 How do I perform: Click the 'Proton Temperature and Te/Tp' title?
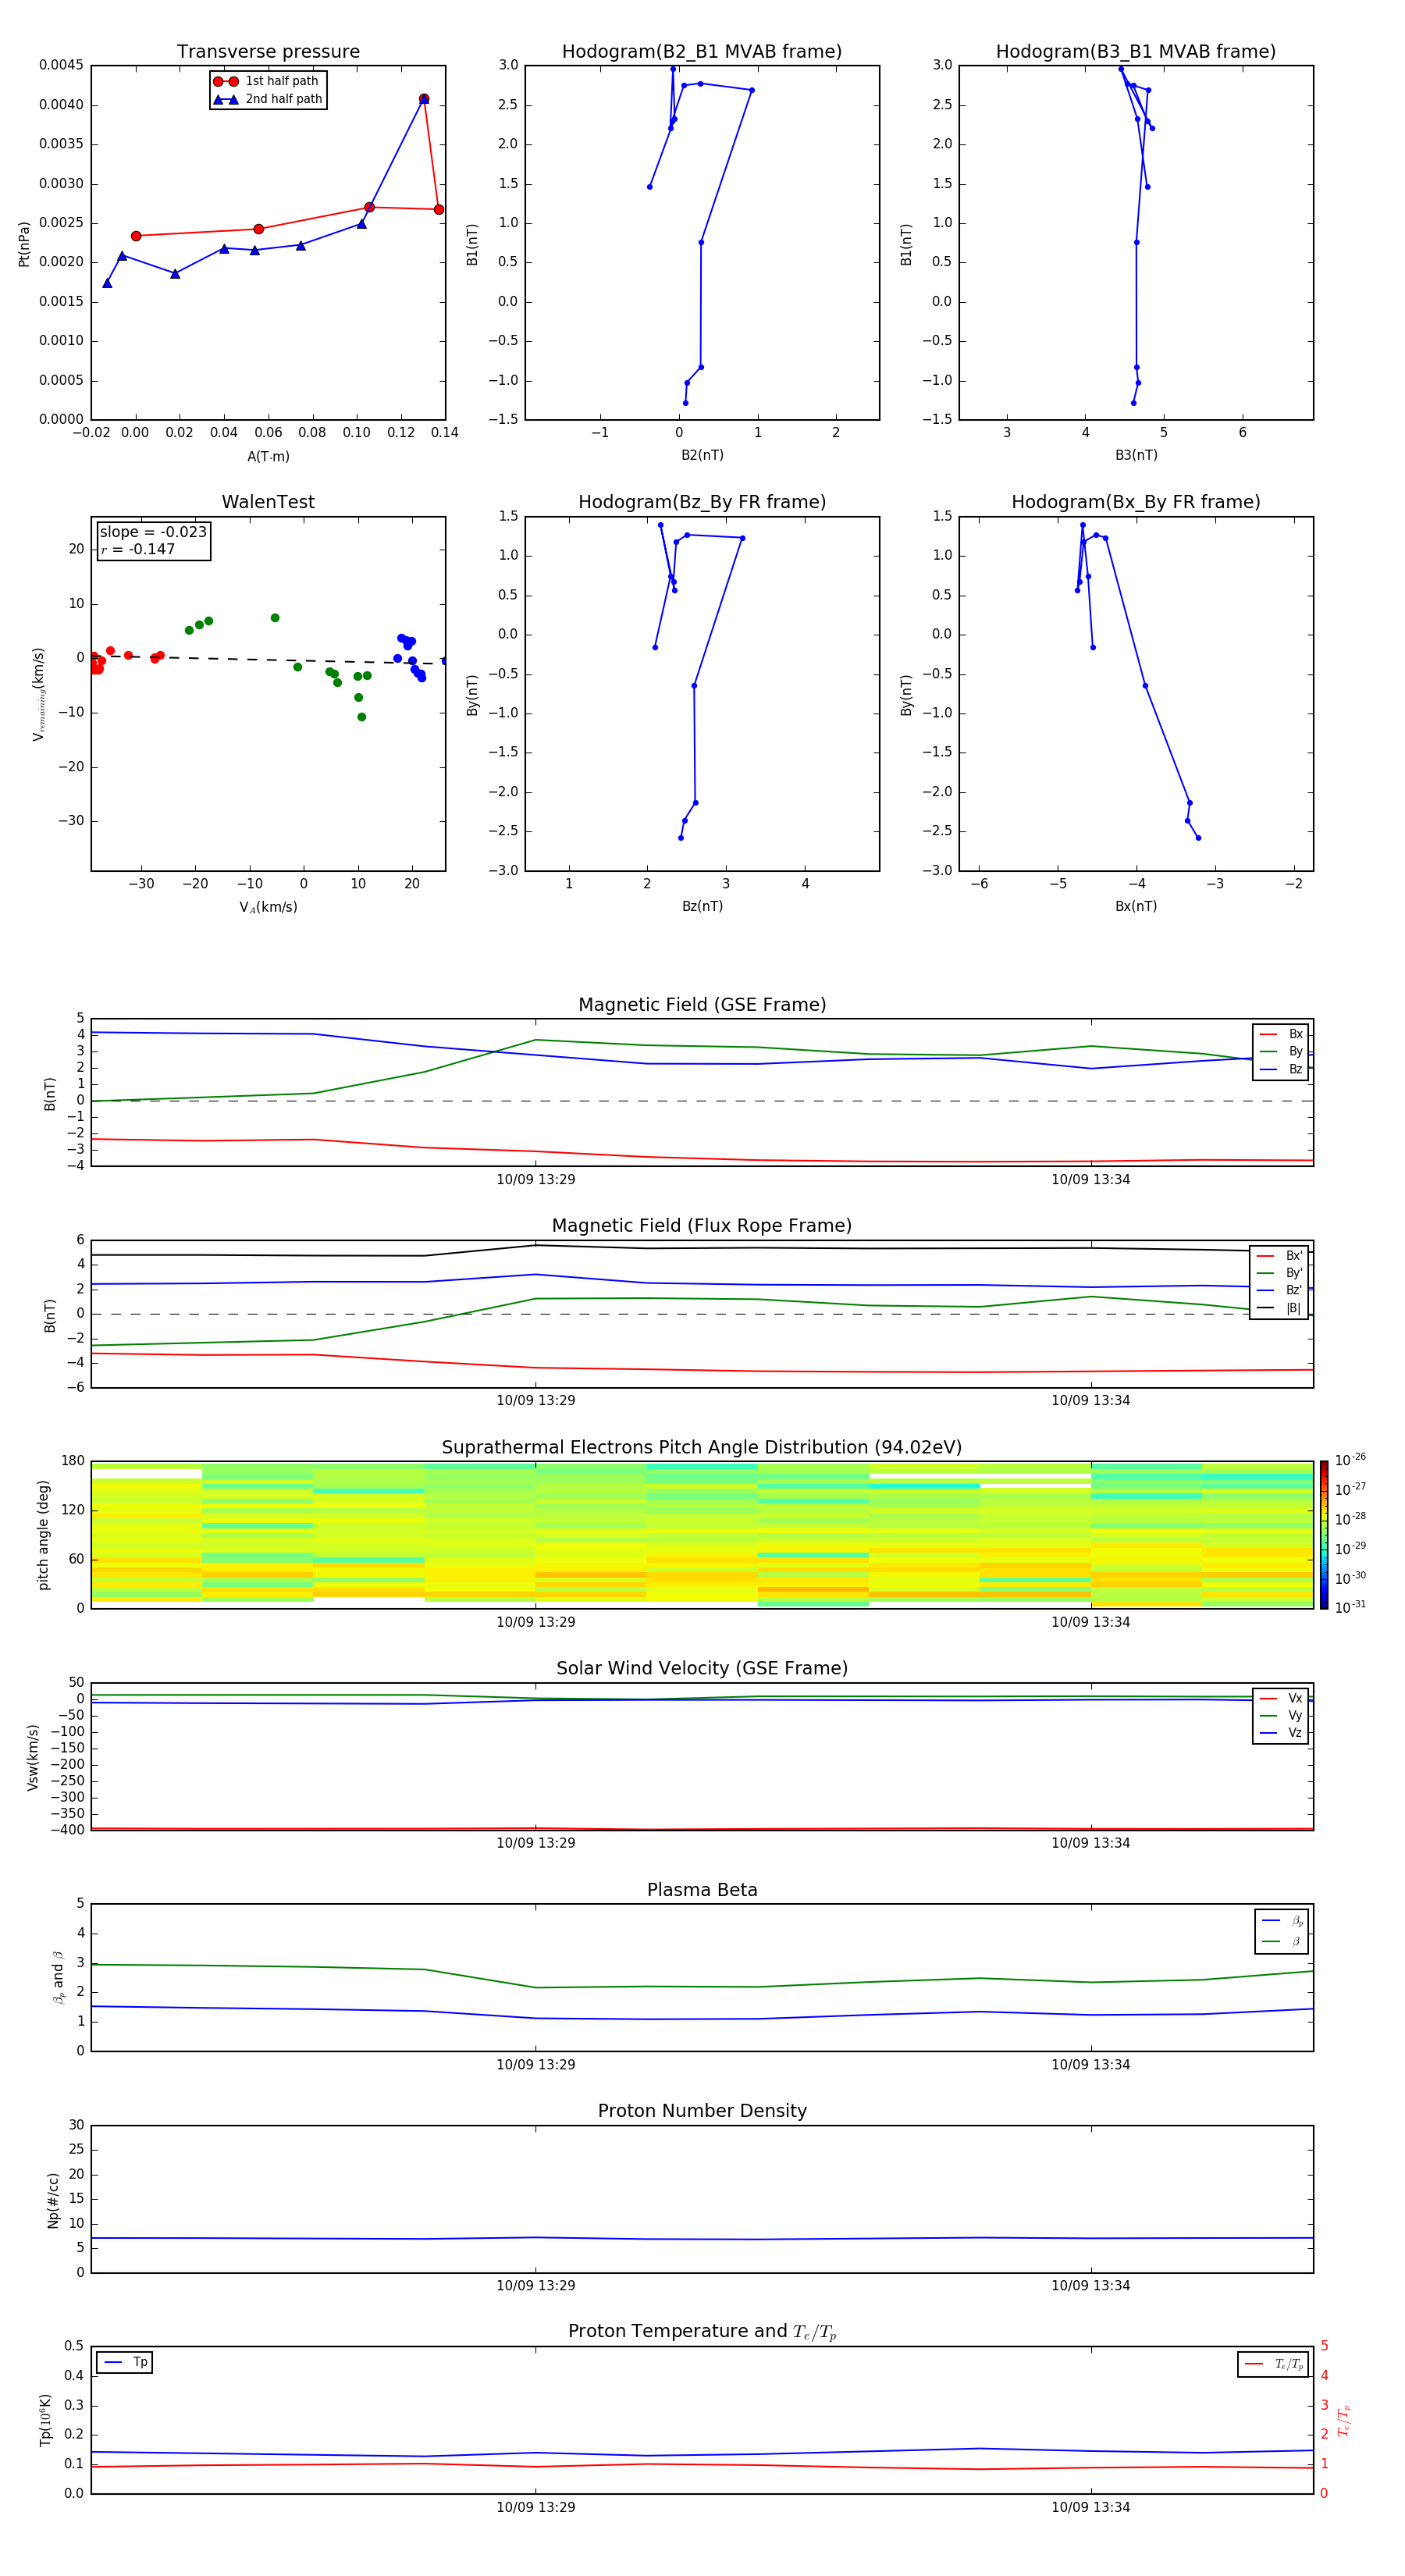[x=702, y=2332]
